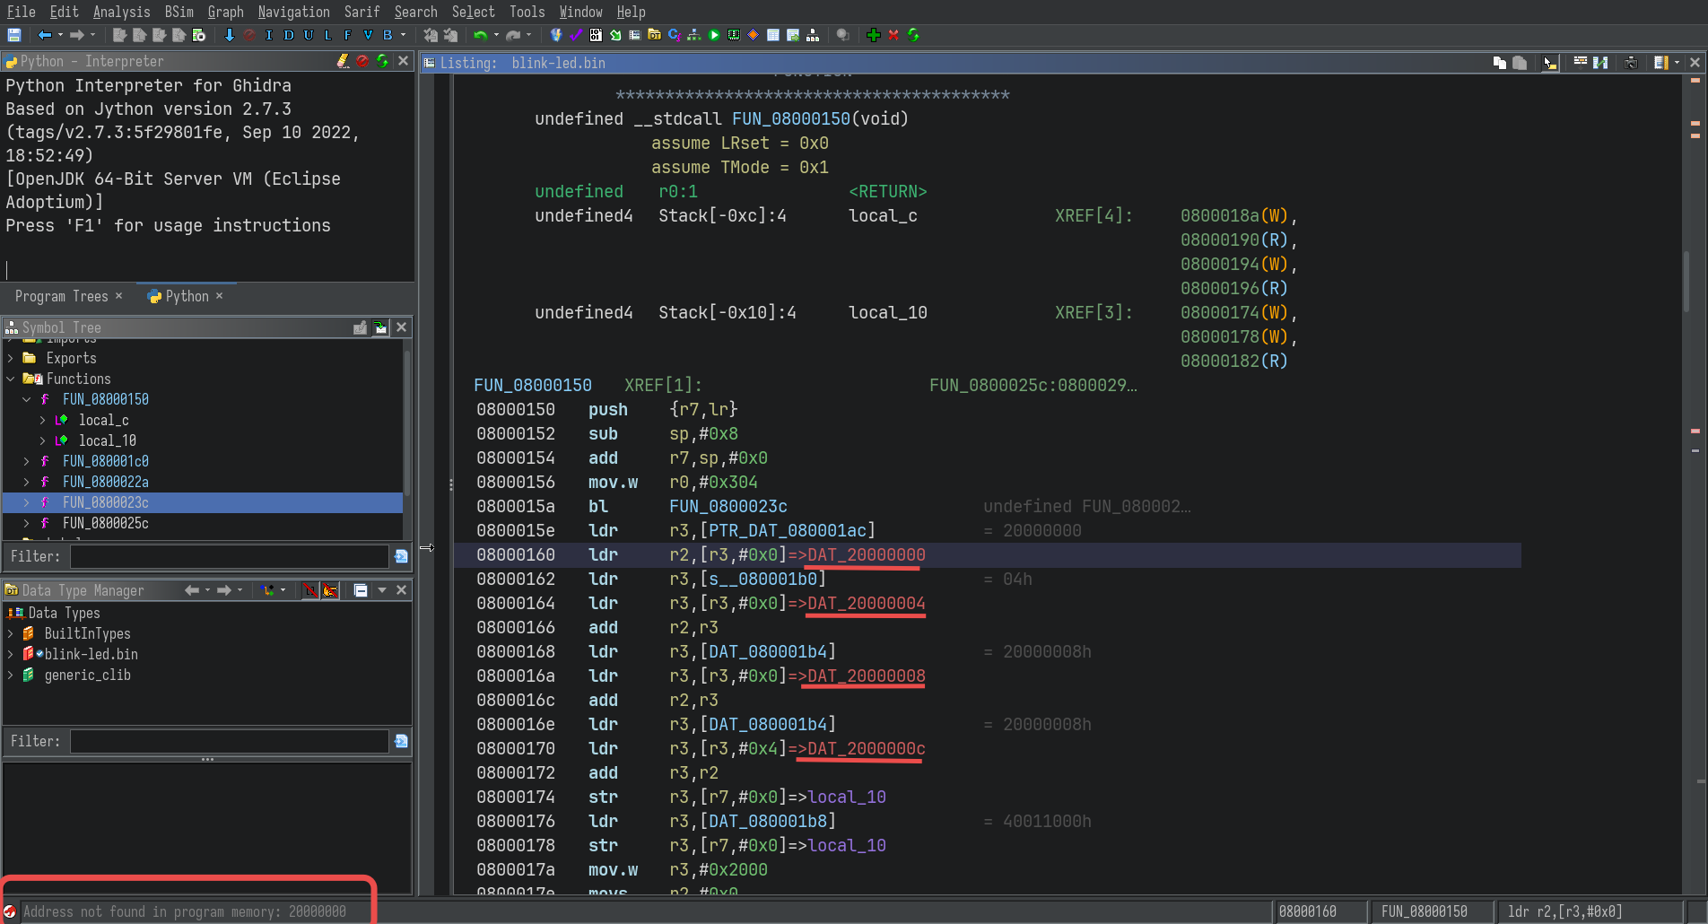Click the Copy icon in the Listing header

tap(1499, 63)
